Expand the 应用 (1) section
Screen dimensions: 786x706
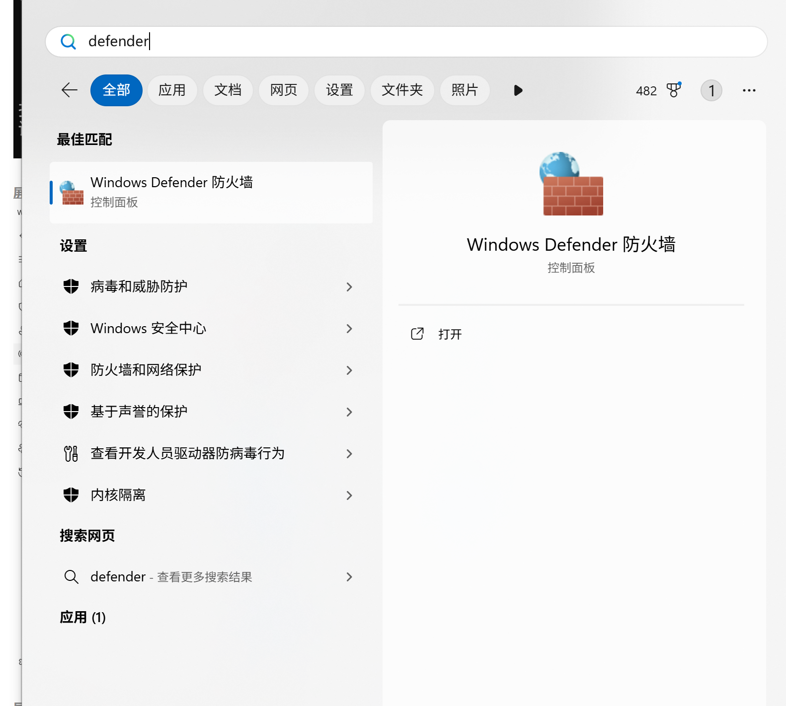83,617
